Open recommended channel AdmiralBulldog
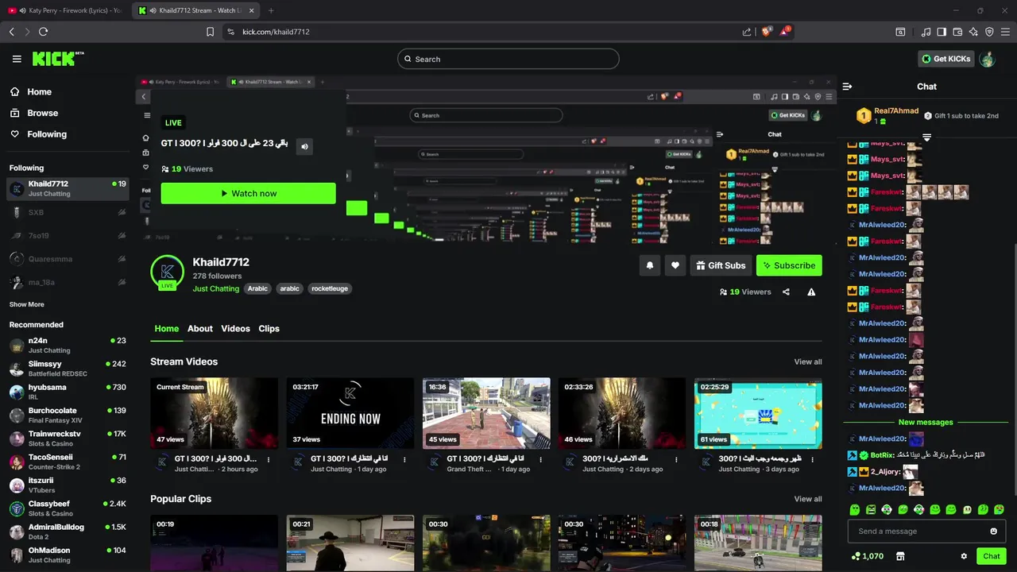 click(67, 531)
